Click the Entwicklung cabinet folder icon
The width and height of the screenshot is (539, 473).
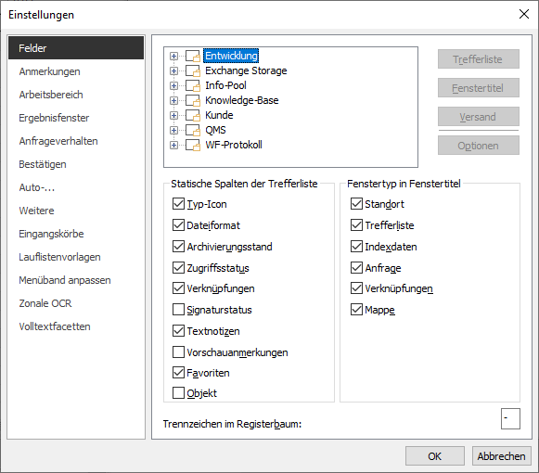tap(193, 56)
